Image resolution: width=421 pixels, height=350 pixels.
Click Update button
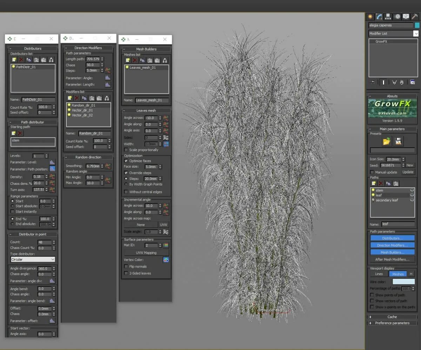tap(408, 172)
